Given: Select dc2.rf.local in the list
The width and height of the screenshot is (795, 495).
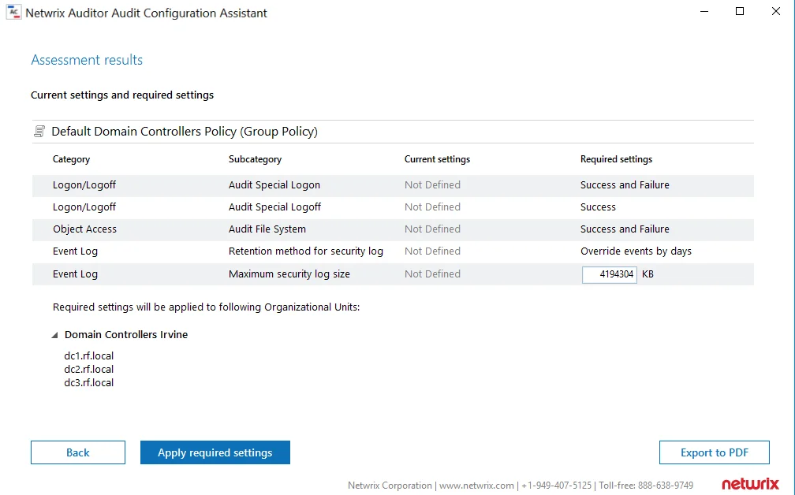Looking at the screenshot, I should click(x=88, y=370).
